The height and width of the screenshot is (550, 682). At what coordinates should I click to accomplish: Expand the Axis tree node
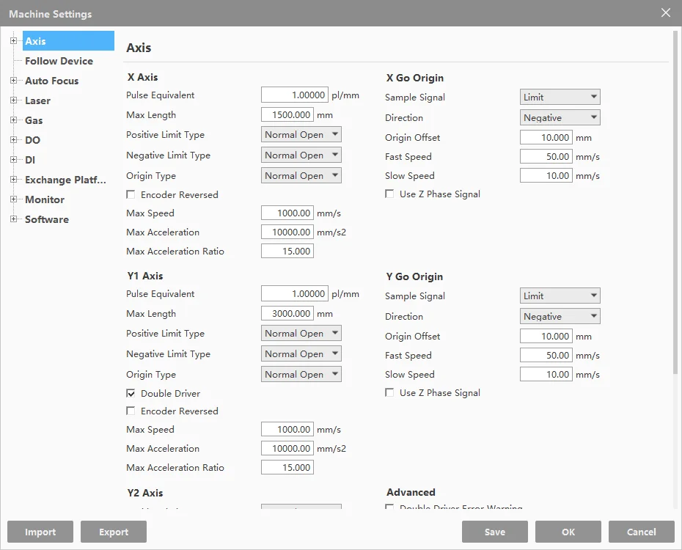click(x=13, y=41)
